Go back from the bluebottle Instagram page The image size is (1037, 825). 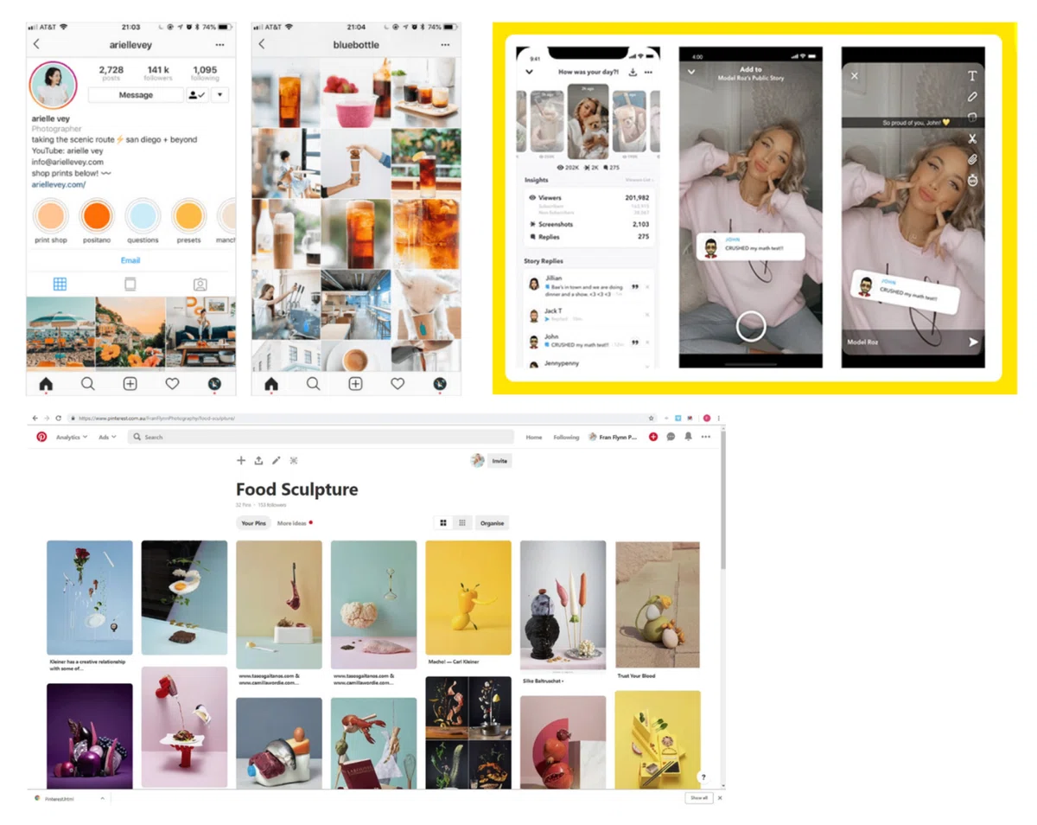click(x=262, y=44)
